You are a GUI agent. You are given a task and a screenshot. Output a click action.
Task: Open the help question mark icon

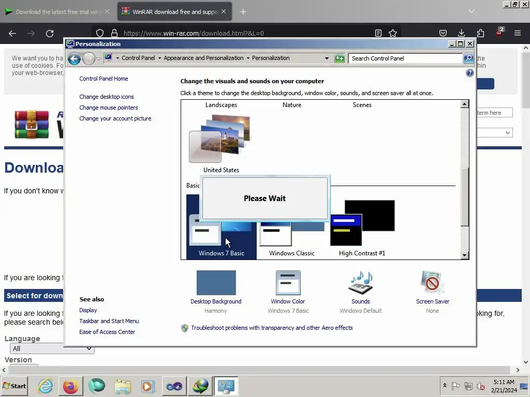coord(469,73)
